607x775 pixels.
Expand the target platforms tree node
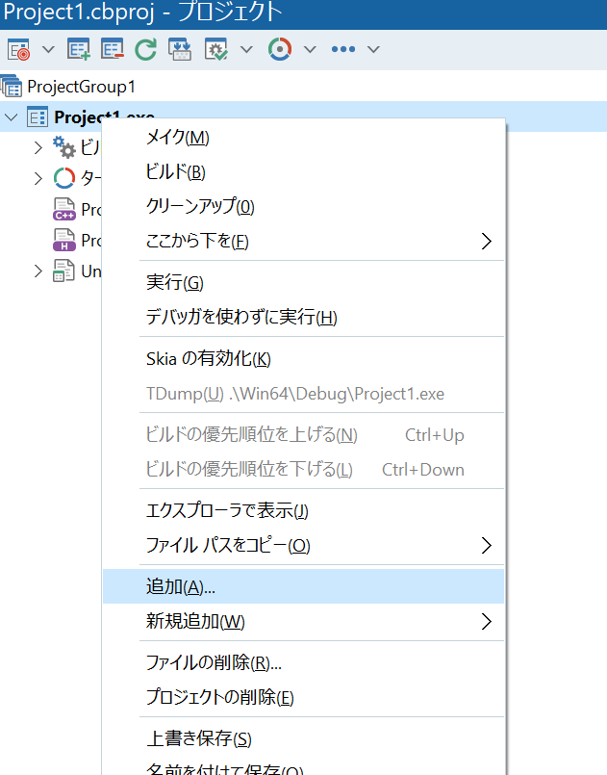pos(38,178)
